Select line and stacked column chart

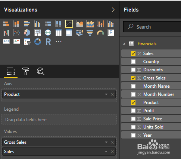click(x=100, y=24)
